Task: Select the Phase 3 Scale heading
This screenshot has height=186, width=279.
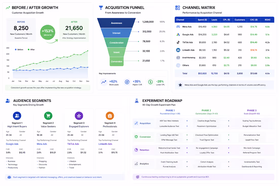Action: [x=252, y=112]
